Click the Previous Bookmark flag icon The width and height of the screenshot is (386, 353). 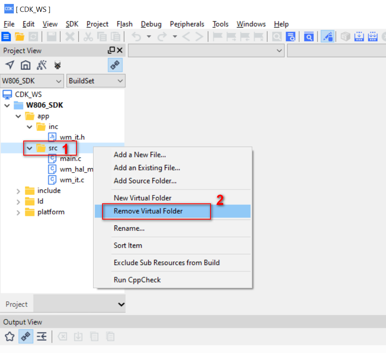click(245, 37)
